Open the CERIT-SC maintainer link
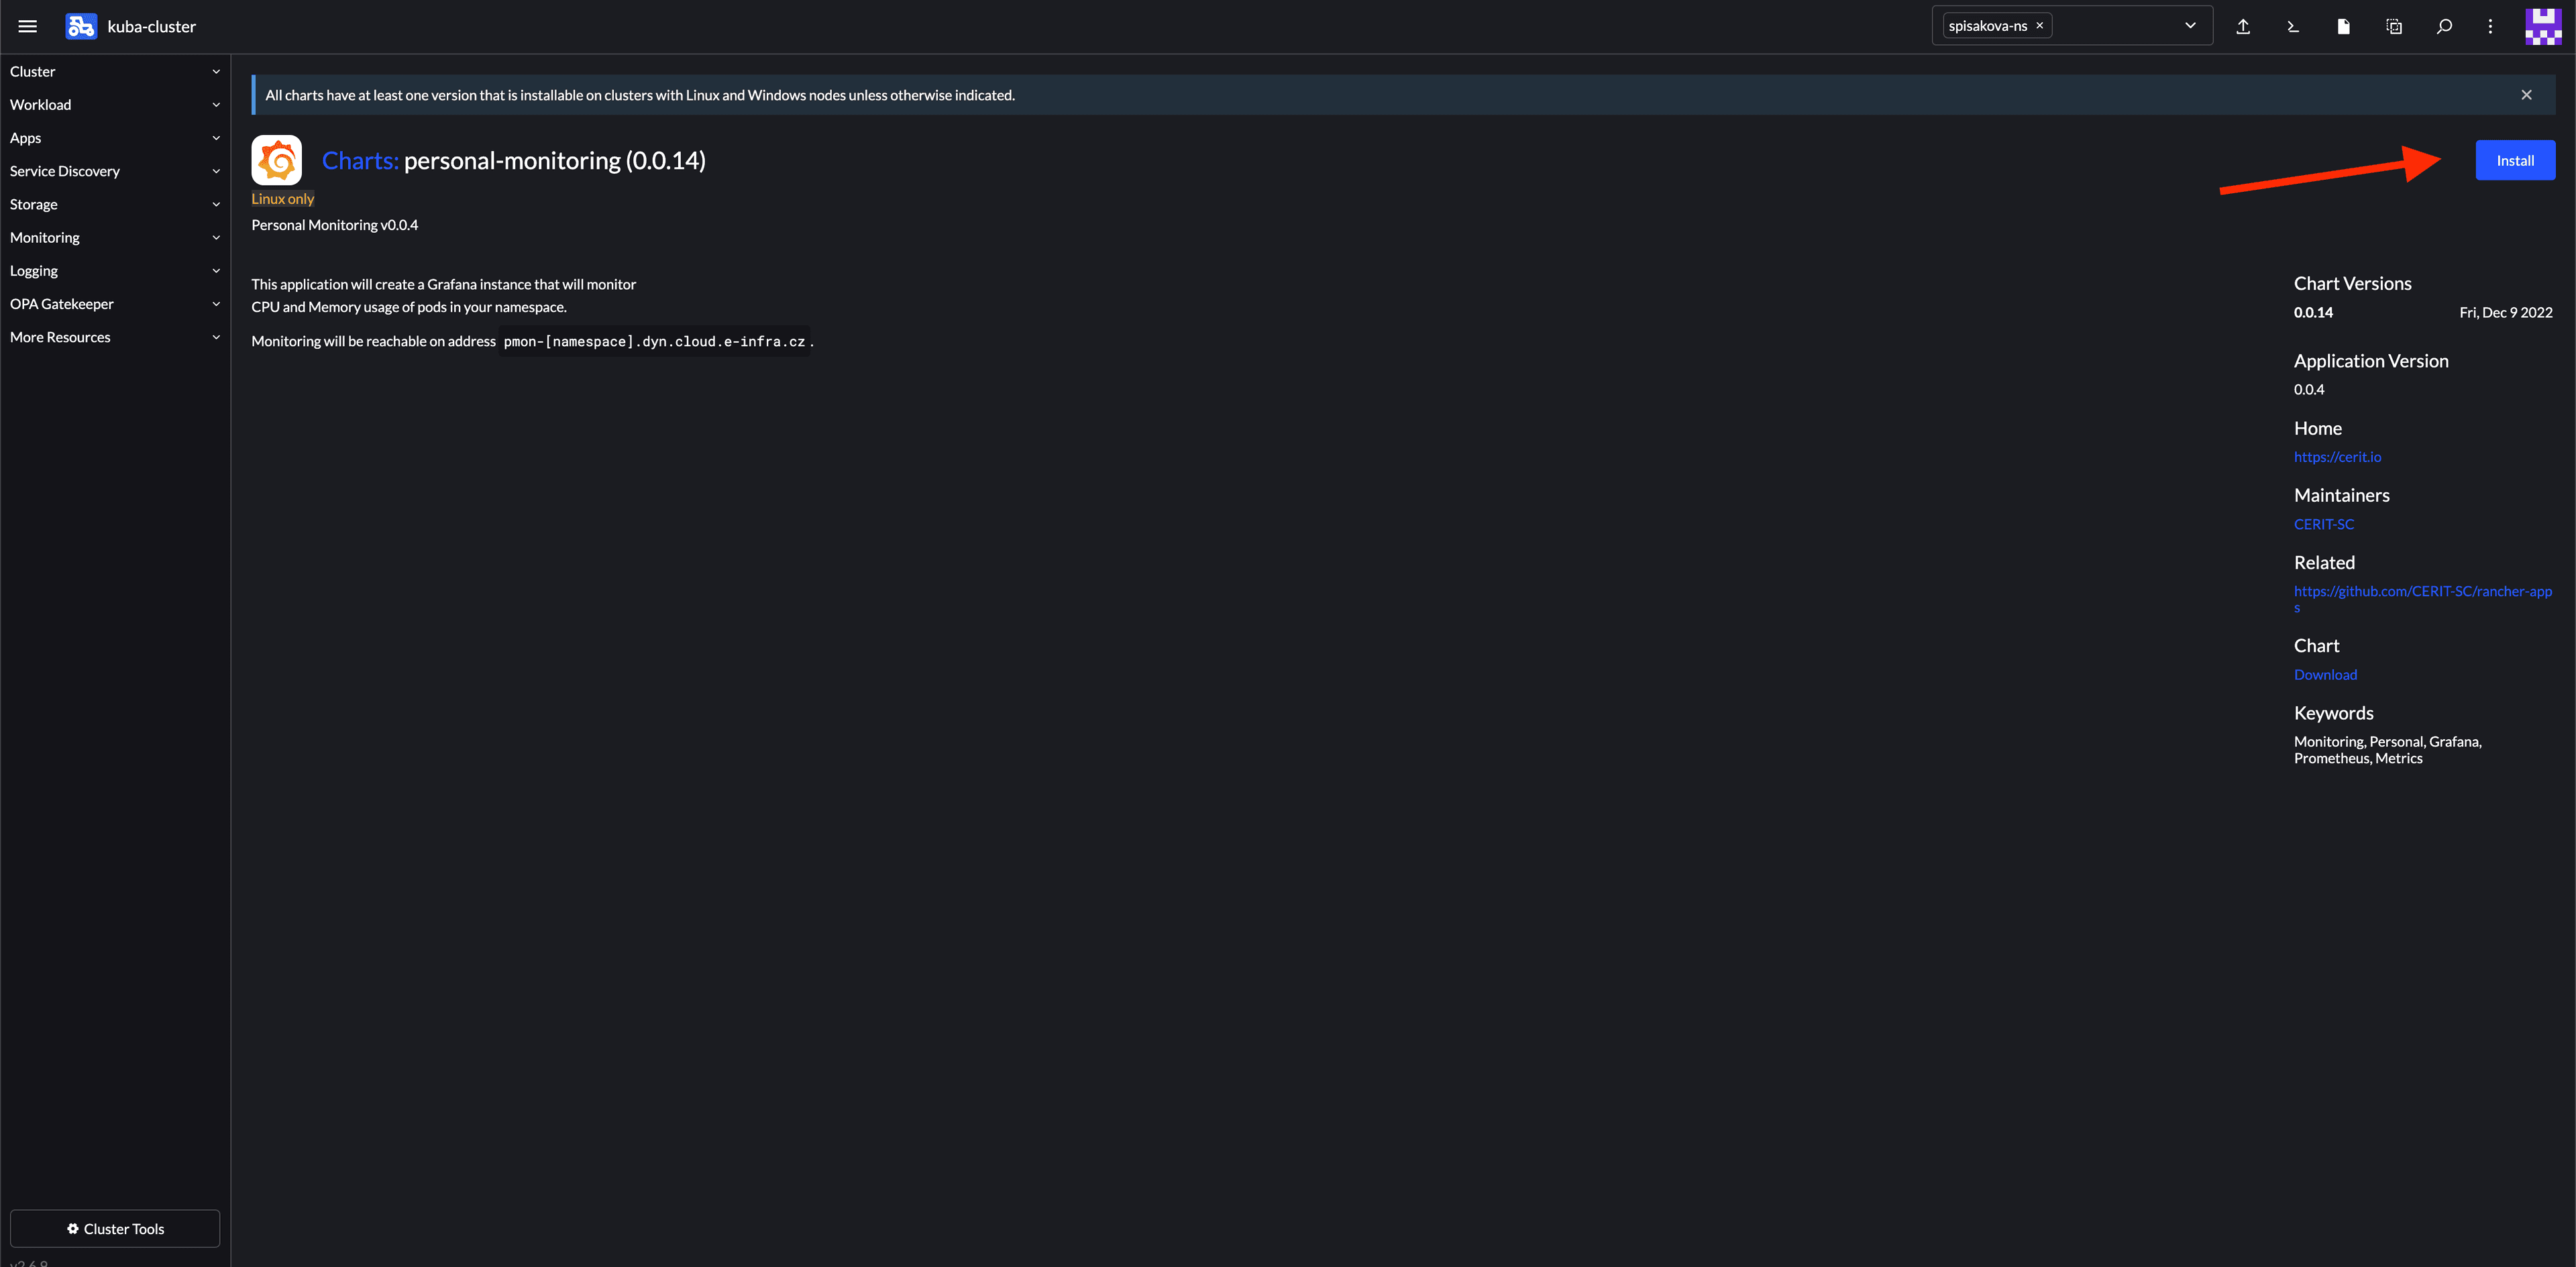Viewport: 2576px width, 1267px height. [2324, 523]
